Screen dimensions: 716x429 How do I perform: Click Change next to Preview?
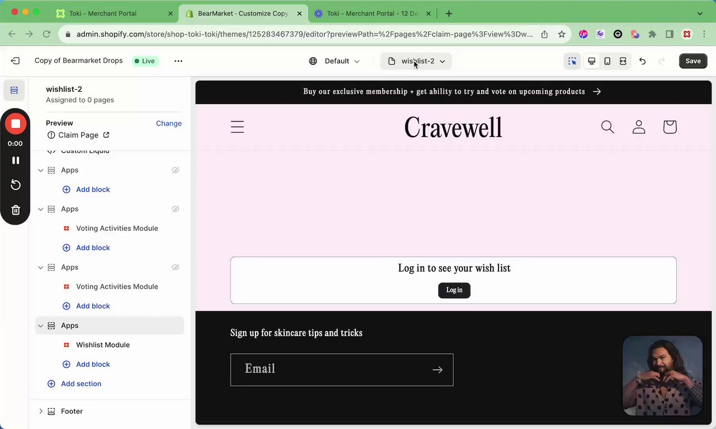click(x=168, y=123)
